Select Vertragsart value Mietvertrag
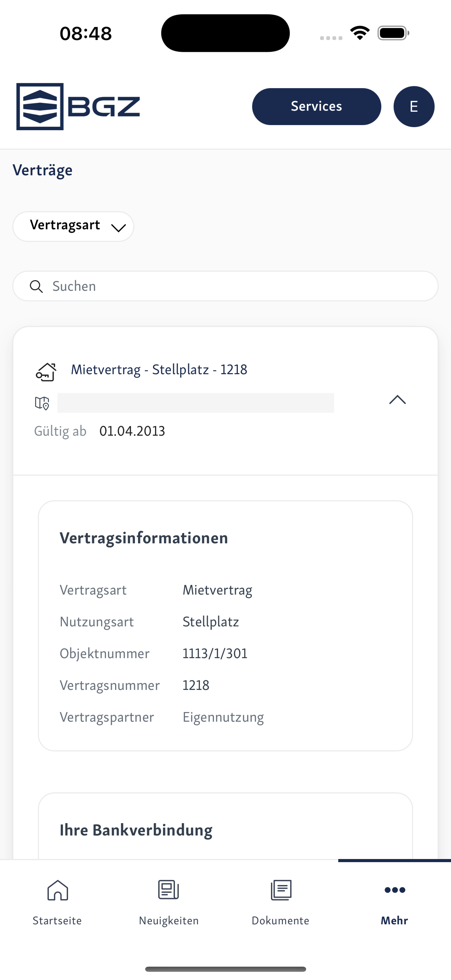 coord(217,590)
